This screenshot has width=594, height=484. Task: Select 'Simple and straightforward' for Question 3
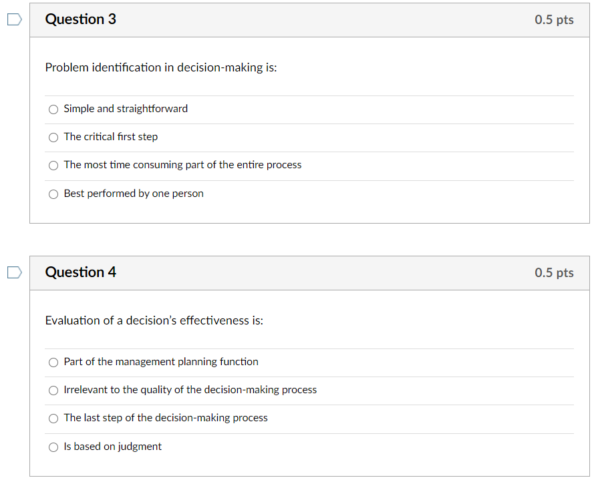click(53, 109)
